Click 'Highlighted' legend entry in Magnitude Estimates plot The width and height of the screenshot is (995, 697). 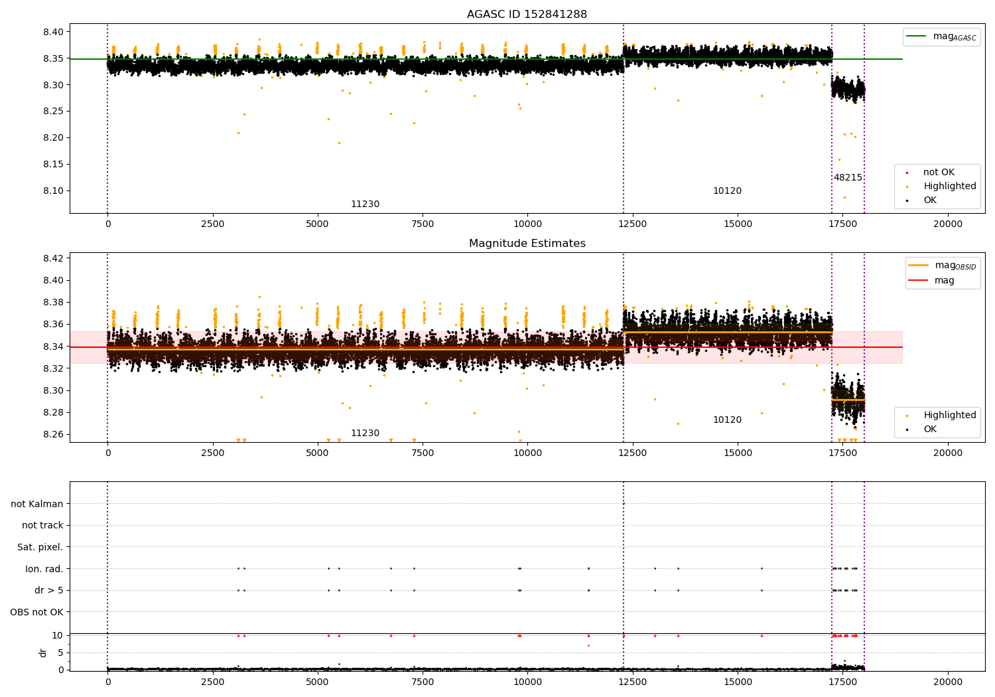[x=949, y=416]
